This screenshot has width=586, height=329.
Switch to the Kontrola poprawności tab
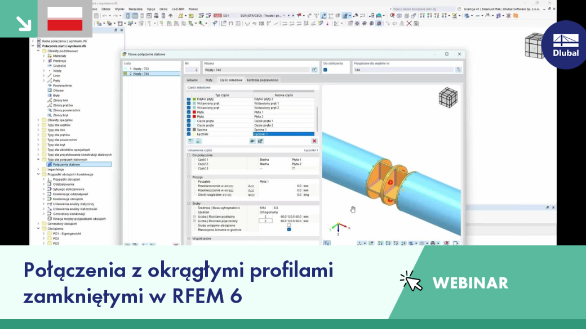[263, 80]
